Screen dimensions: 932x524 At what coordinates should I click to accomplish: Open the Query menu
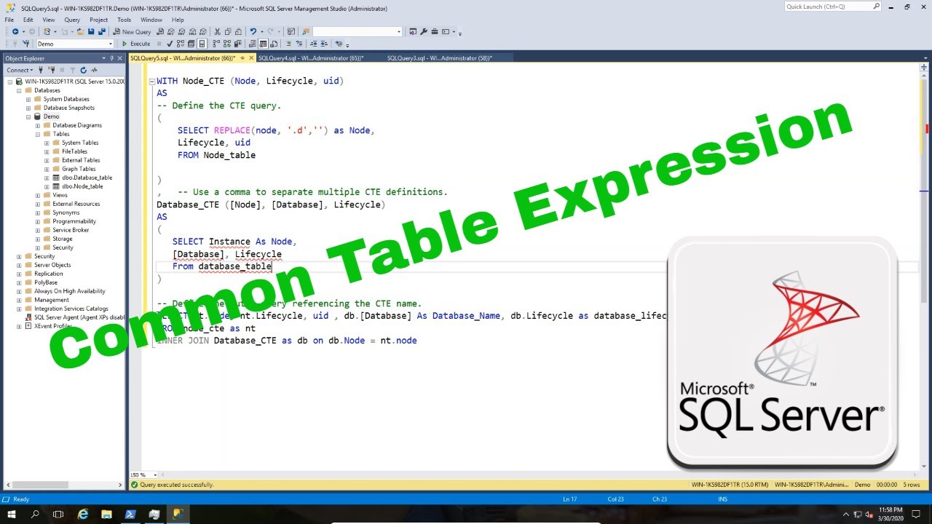(x=72, y=20)
